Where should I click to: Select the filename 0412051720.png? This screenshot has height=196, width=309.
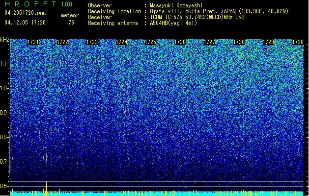[25, 13]
